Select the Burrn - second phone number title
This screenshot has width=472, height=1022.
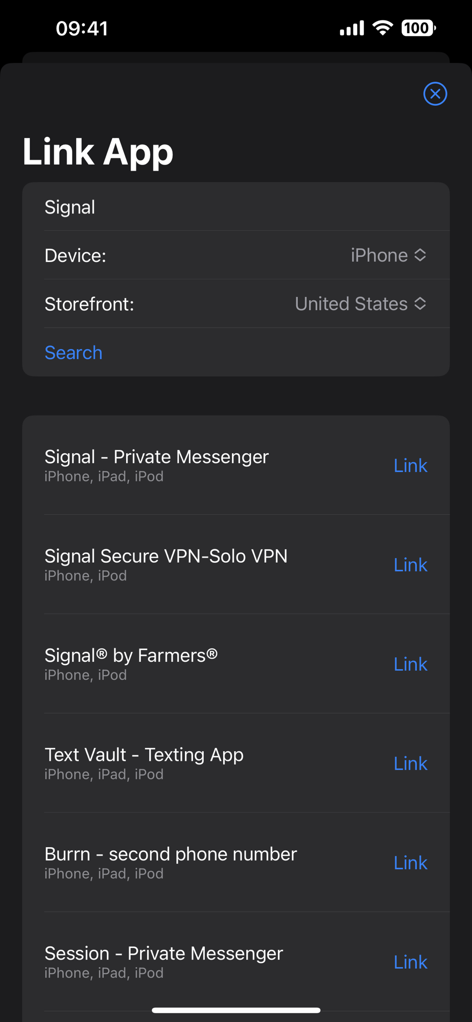click(x=171, y=854)
